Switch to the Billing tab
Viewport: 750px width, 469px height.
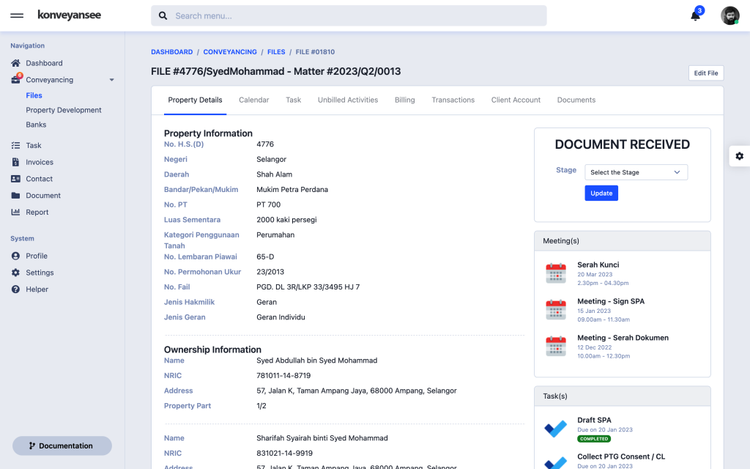(404, 100)
